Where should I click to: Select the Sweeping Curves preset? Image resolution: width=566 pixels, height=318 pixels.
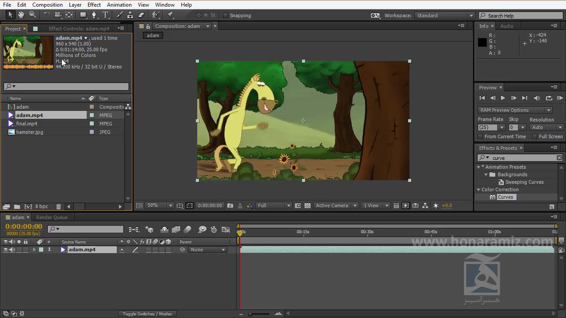(x=524, y=182)
